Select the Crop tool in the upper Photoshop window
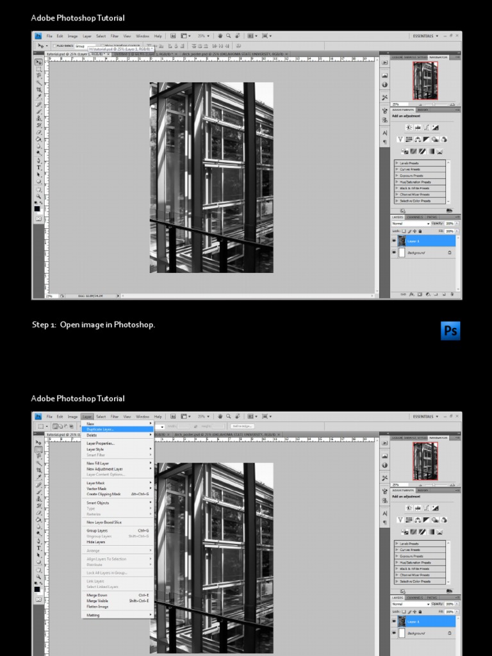Screen dimensions: 492x656 (x=38, y=90)
